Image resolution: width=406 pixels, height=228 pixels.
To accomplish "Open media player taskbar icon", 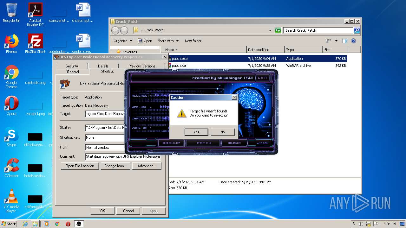I will coord(47,224).
